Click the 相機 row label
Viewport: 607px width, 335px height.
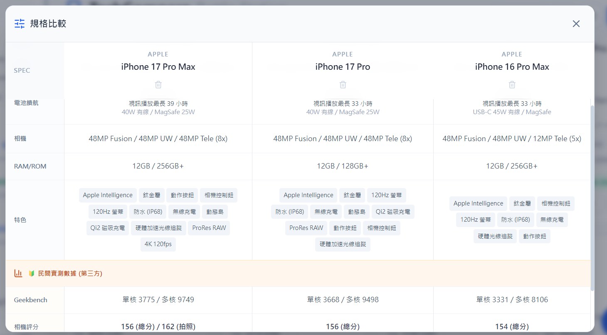[20, 139]
